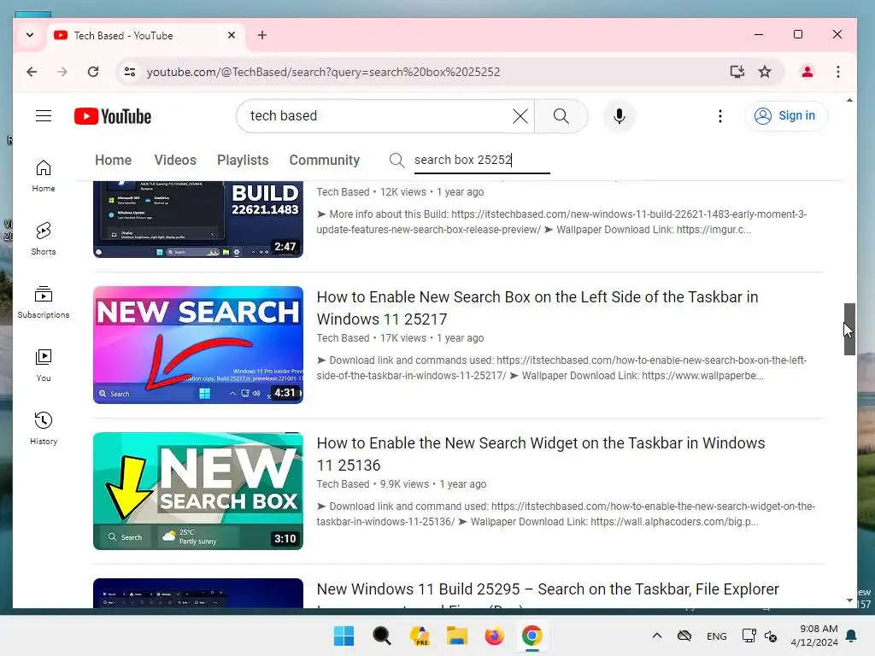Switch to channel Playlists tab
This screenshot has height=656, width=875.
(243, 160)
